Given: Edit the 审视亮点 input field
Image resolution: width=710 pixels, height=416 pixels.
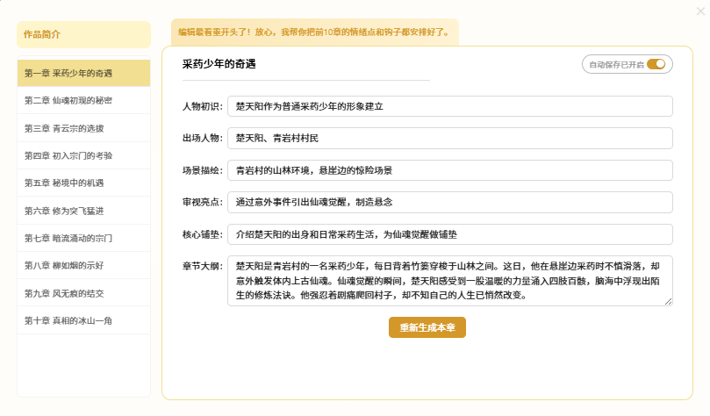Looking at the screenshot, I should pos(450,202).
